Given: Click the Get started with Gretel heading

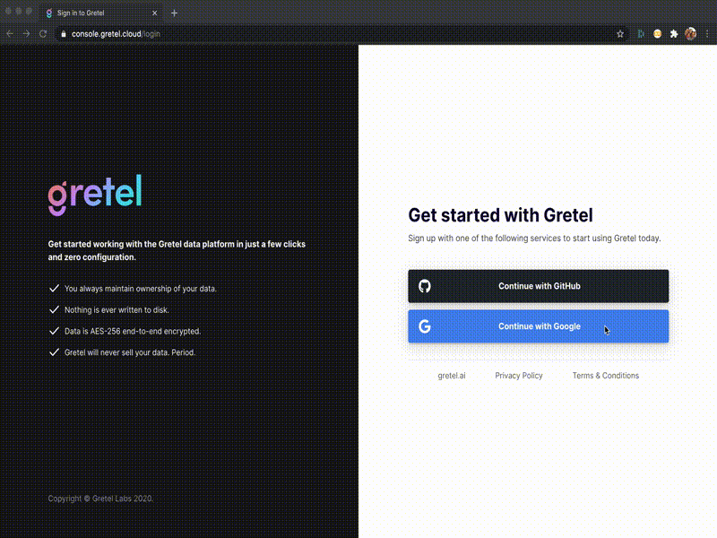Looking at the screenshot, I should pyautogui.click(x=500, y=215).
